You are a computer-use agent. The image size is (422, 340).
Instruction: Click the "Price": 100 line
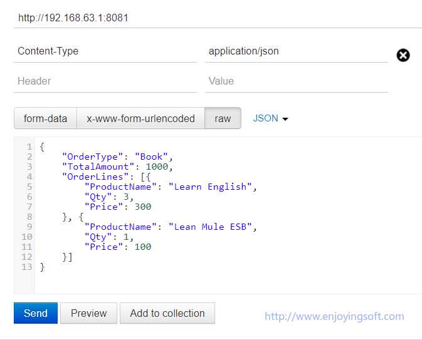coord(118,247)
